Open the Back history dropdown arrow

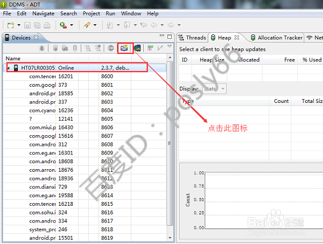(x=162, y=25)
